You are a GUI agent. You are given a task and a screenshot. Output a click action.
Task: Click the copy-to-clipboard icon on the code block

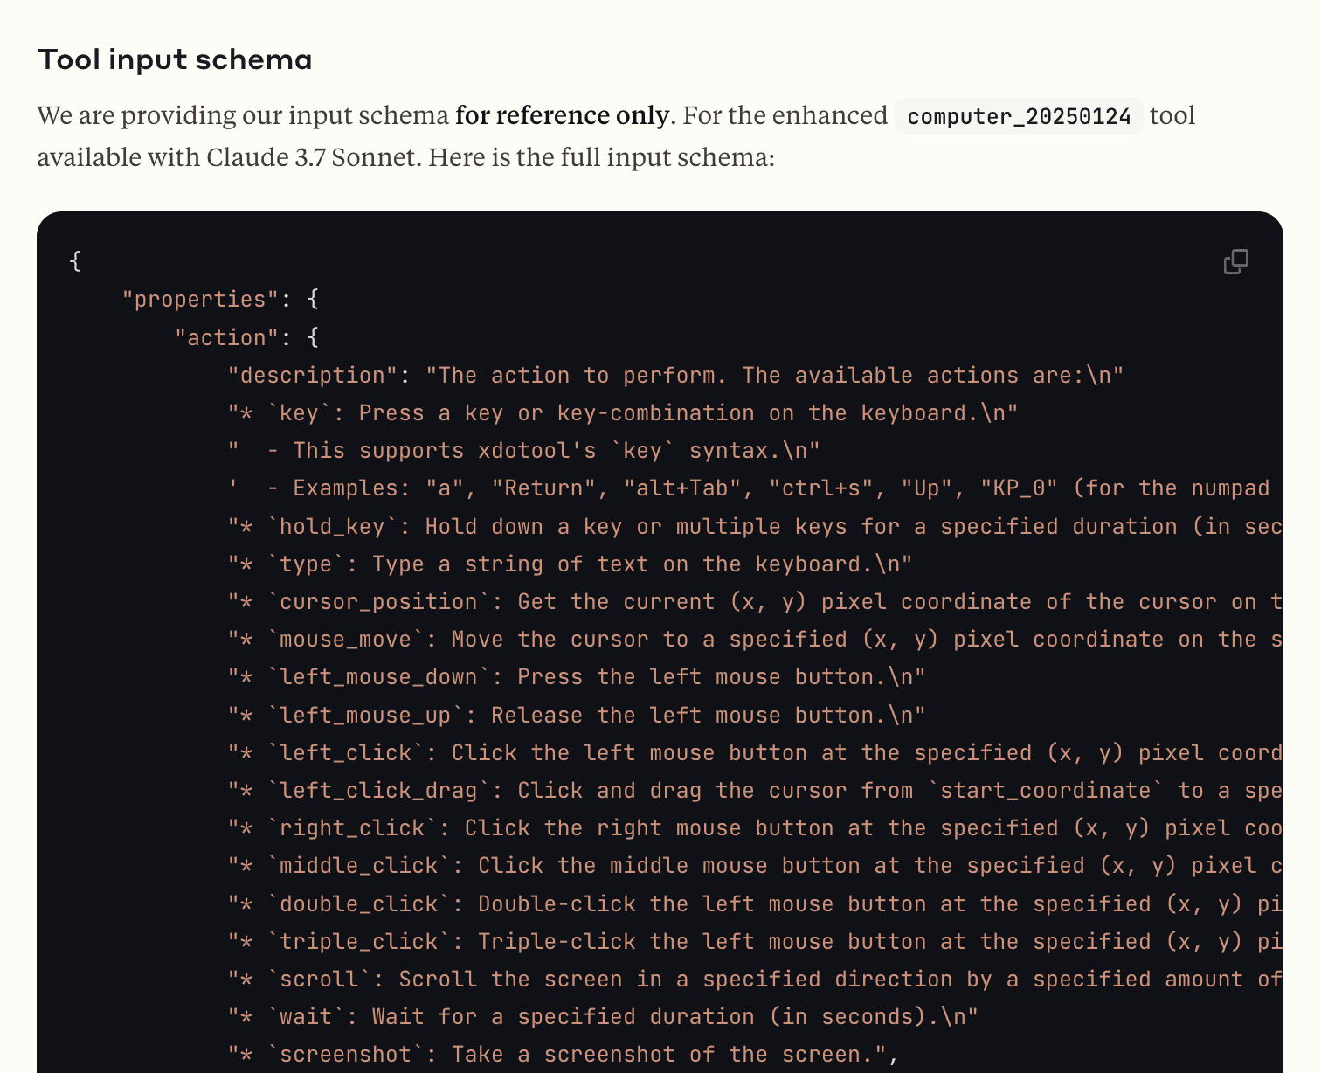pyautogui.click(x=1235, y=261)
